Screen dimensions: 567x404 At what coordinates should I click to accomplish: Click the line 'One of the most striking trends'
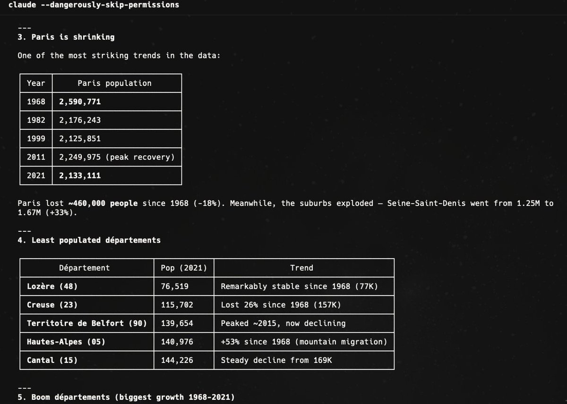coord(119,55)
